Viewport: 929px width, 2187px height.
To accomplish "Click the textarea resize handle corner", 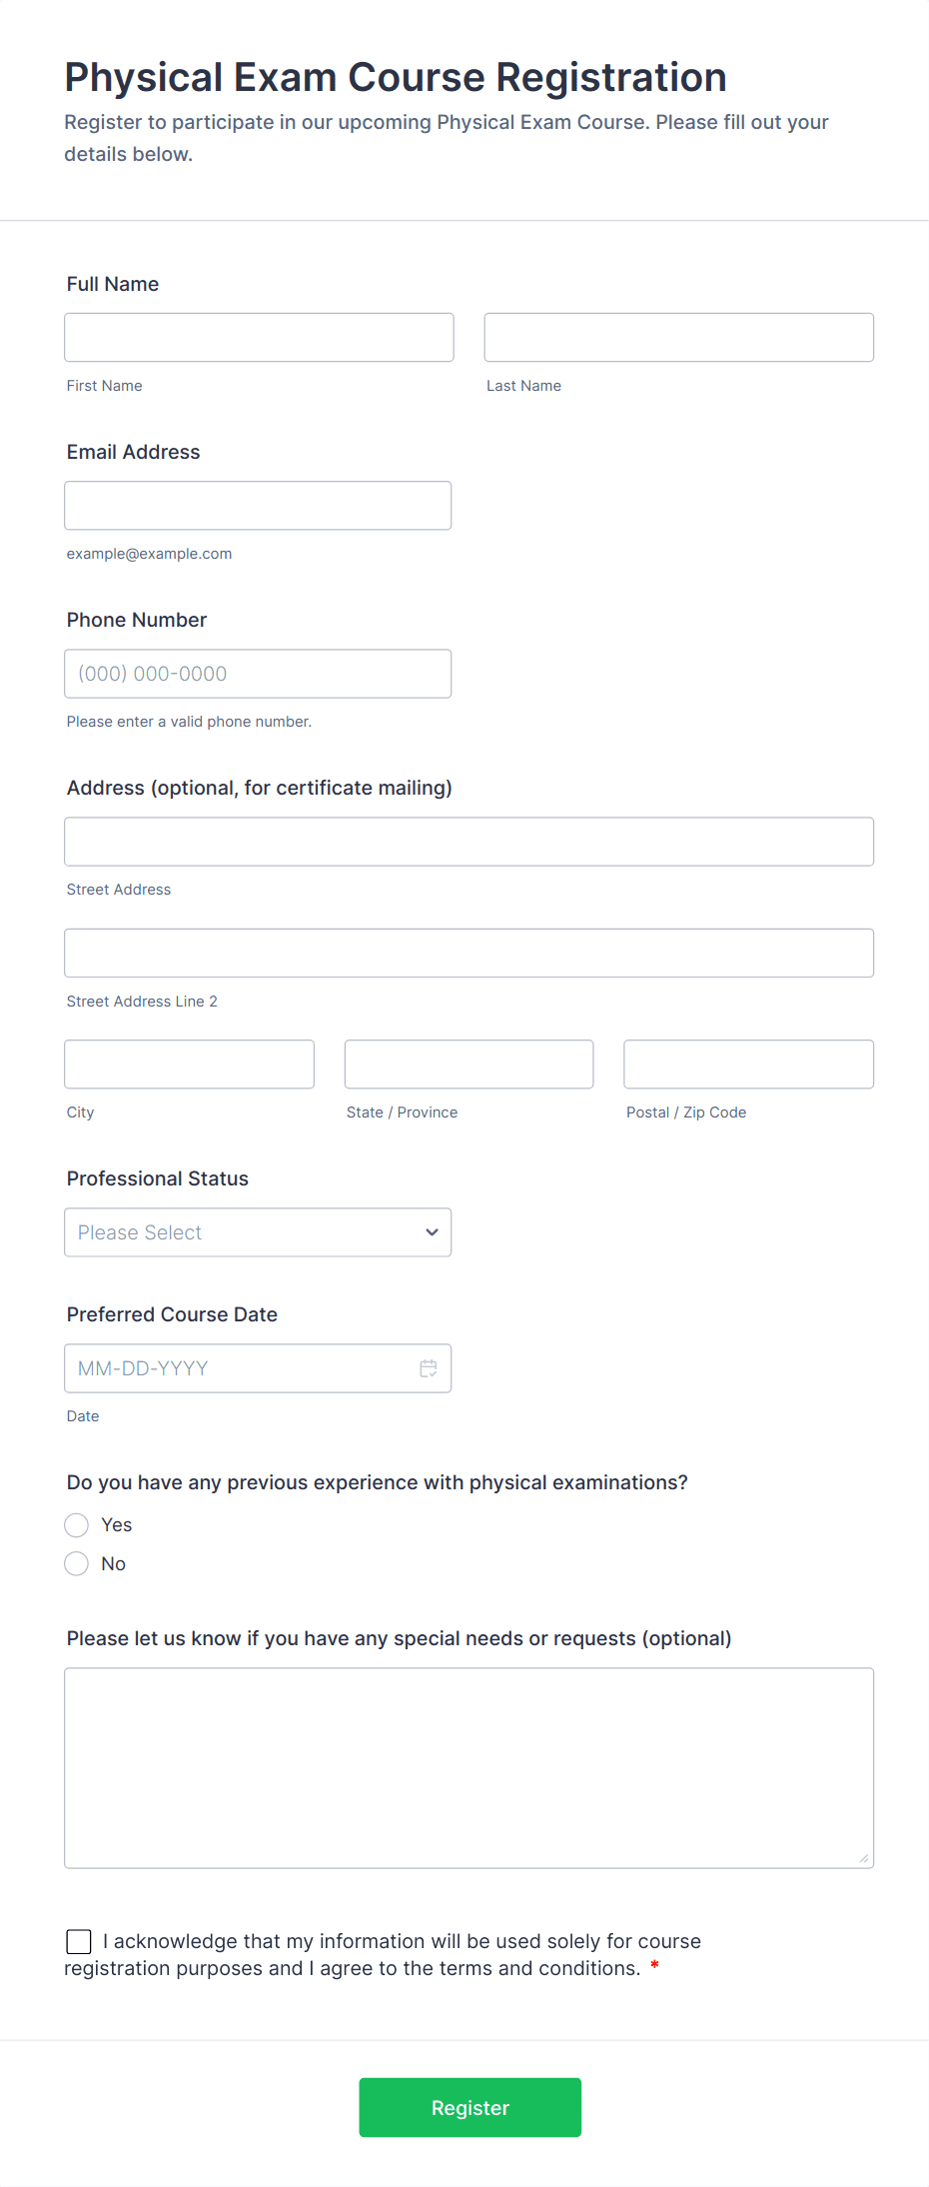I will point(864,1858).
